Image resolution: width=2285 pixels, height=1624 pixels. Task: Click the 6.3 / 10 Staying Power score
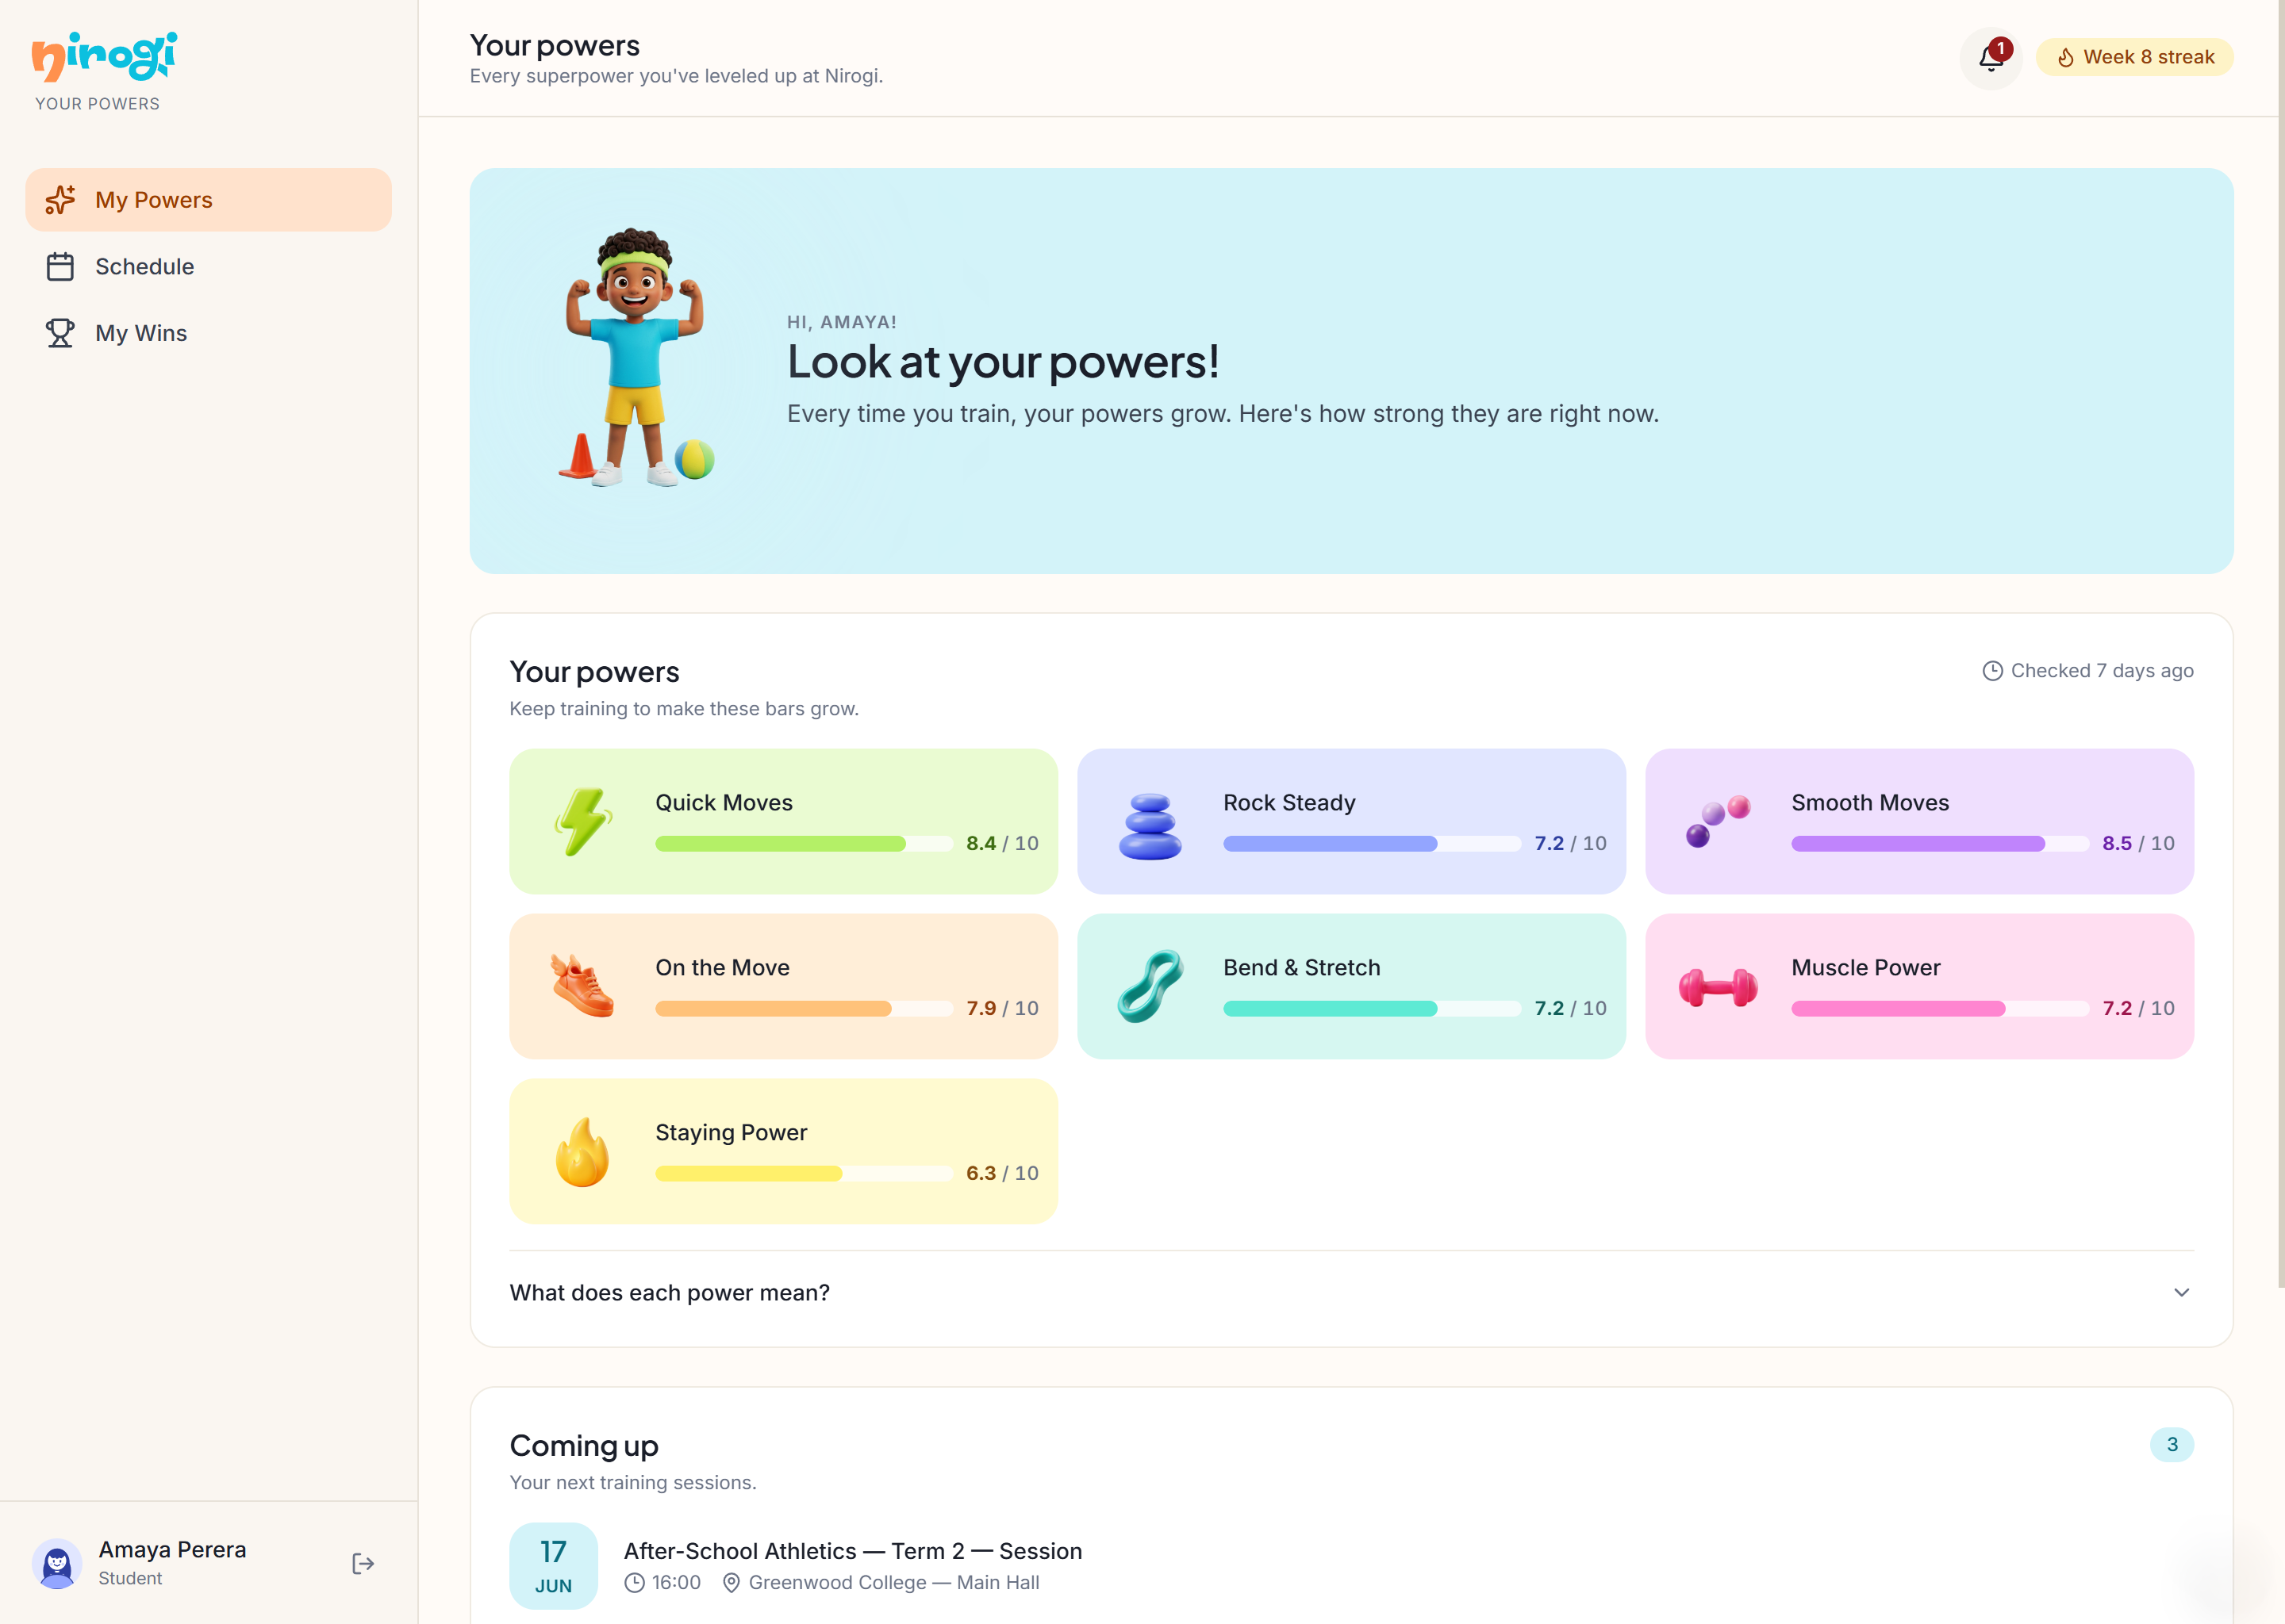tap(1001, 1174)
